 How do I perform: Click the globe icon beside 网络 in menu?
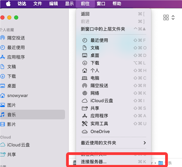pos(85,93)
